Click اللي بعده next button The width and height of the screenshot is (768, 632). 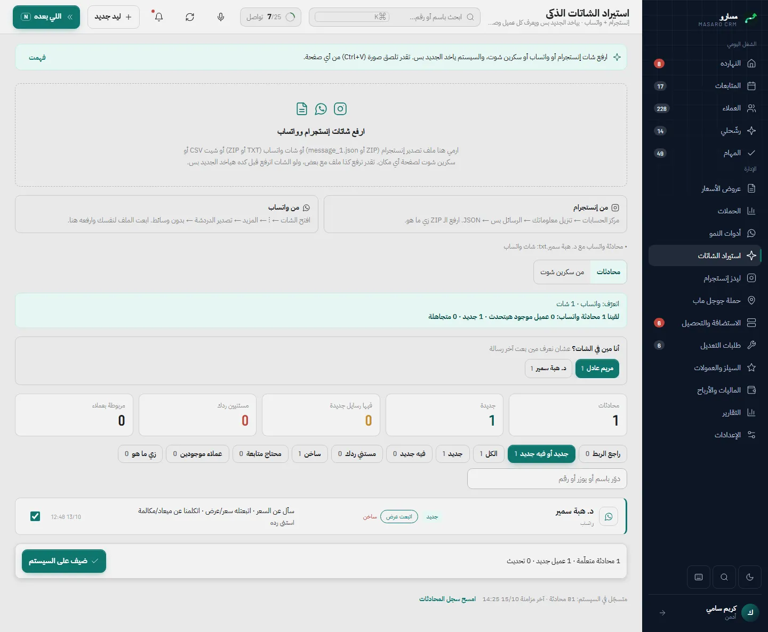point(46,17)
